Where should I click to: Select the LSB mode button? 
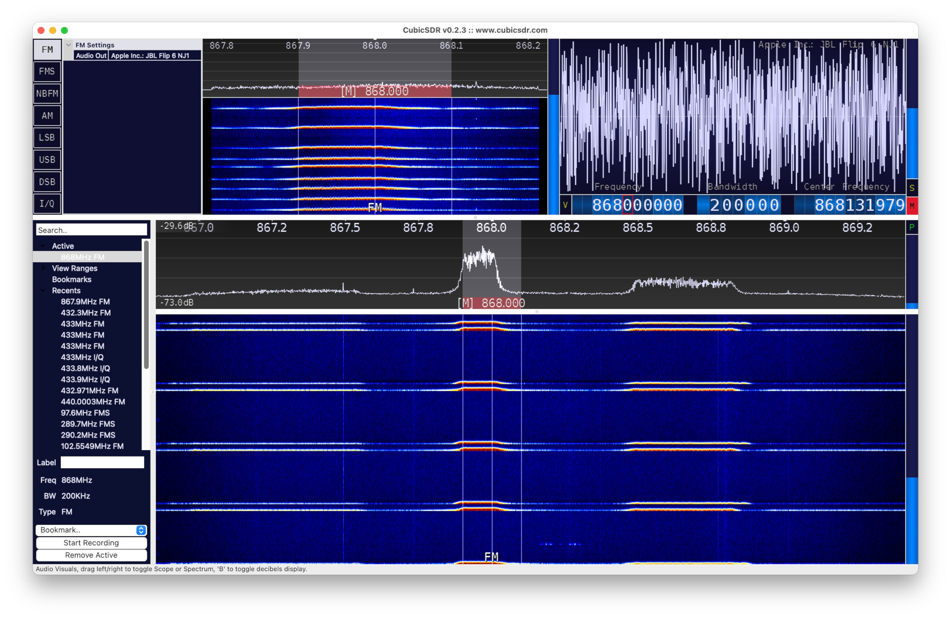tap(47, 138)
